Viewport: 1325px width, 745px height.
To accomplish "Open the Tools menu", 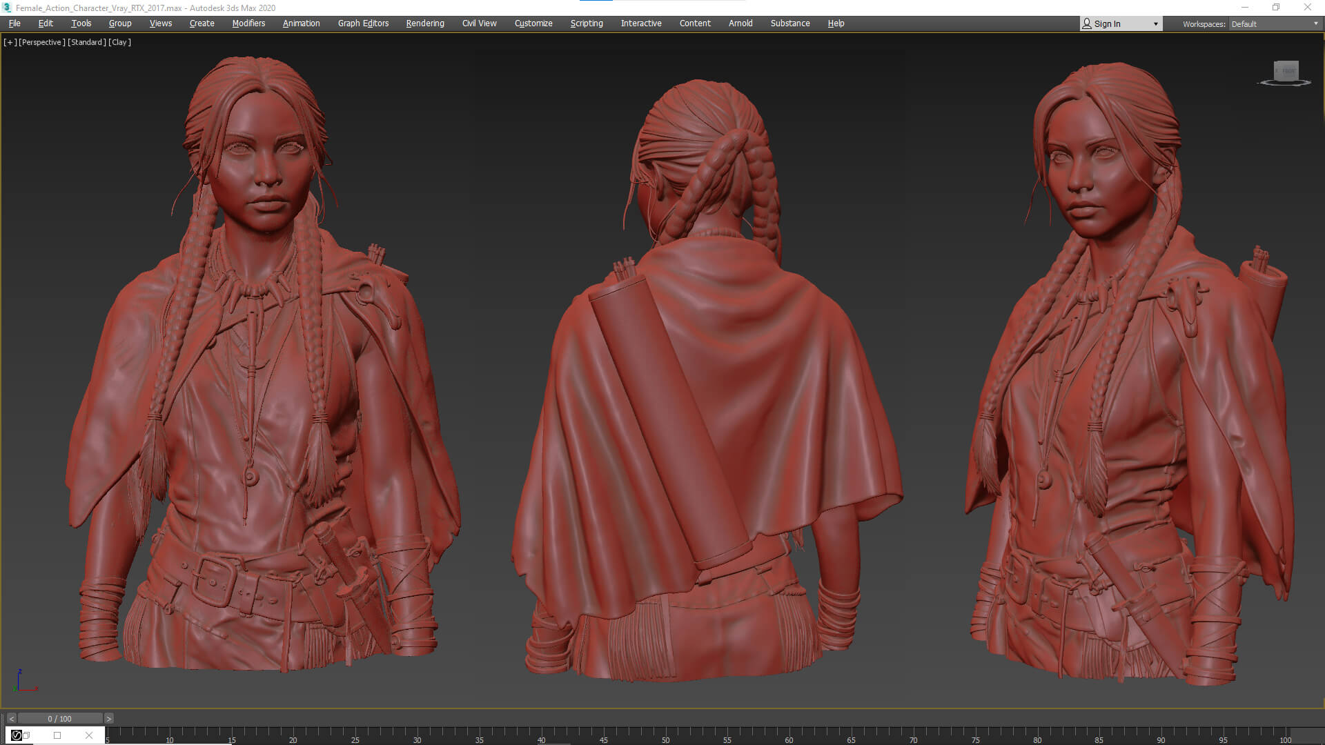I will (x=81, y=23).
